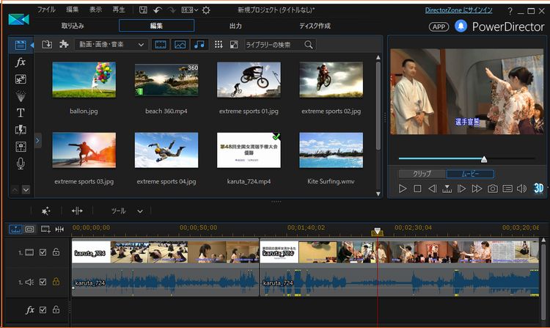The image size is (550, 328).
Task: Open the 再生 menu
Action: coord(119,10)
